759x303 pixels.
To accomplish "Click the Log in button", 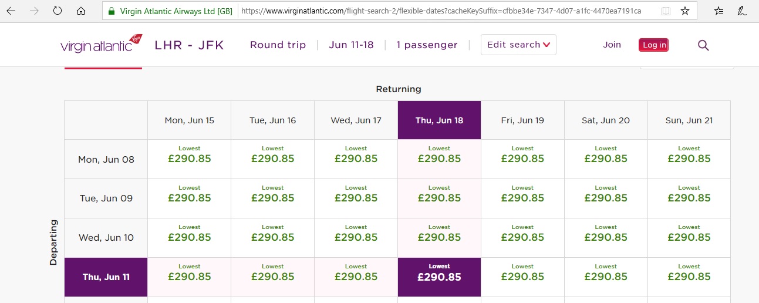I will point(653,45).
